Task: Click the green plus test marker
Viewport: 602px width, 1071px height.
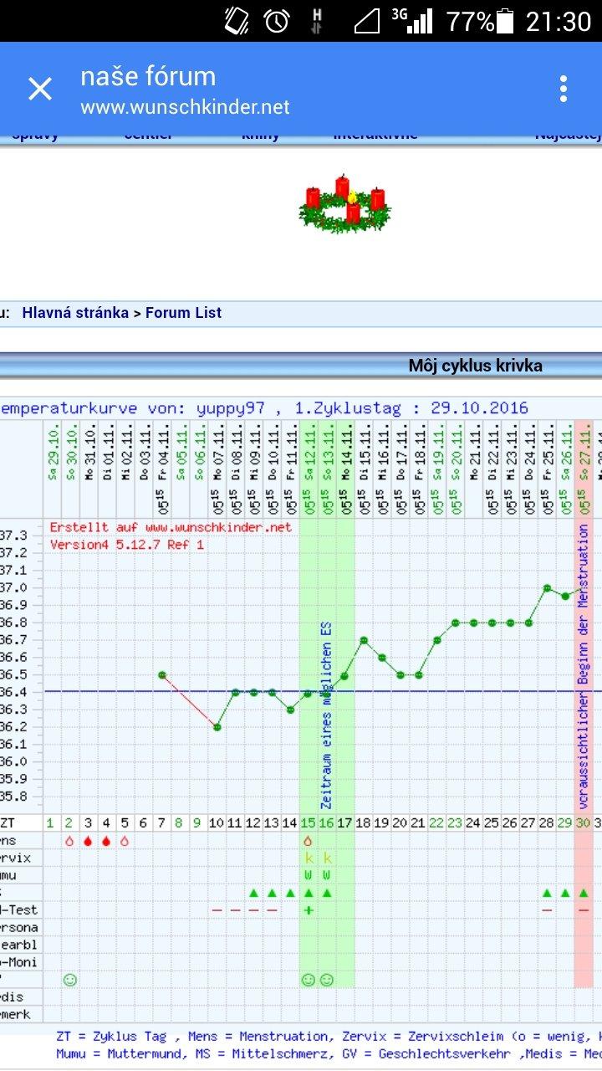Action: (x=308, y=910)
